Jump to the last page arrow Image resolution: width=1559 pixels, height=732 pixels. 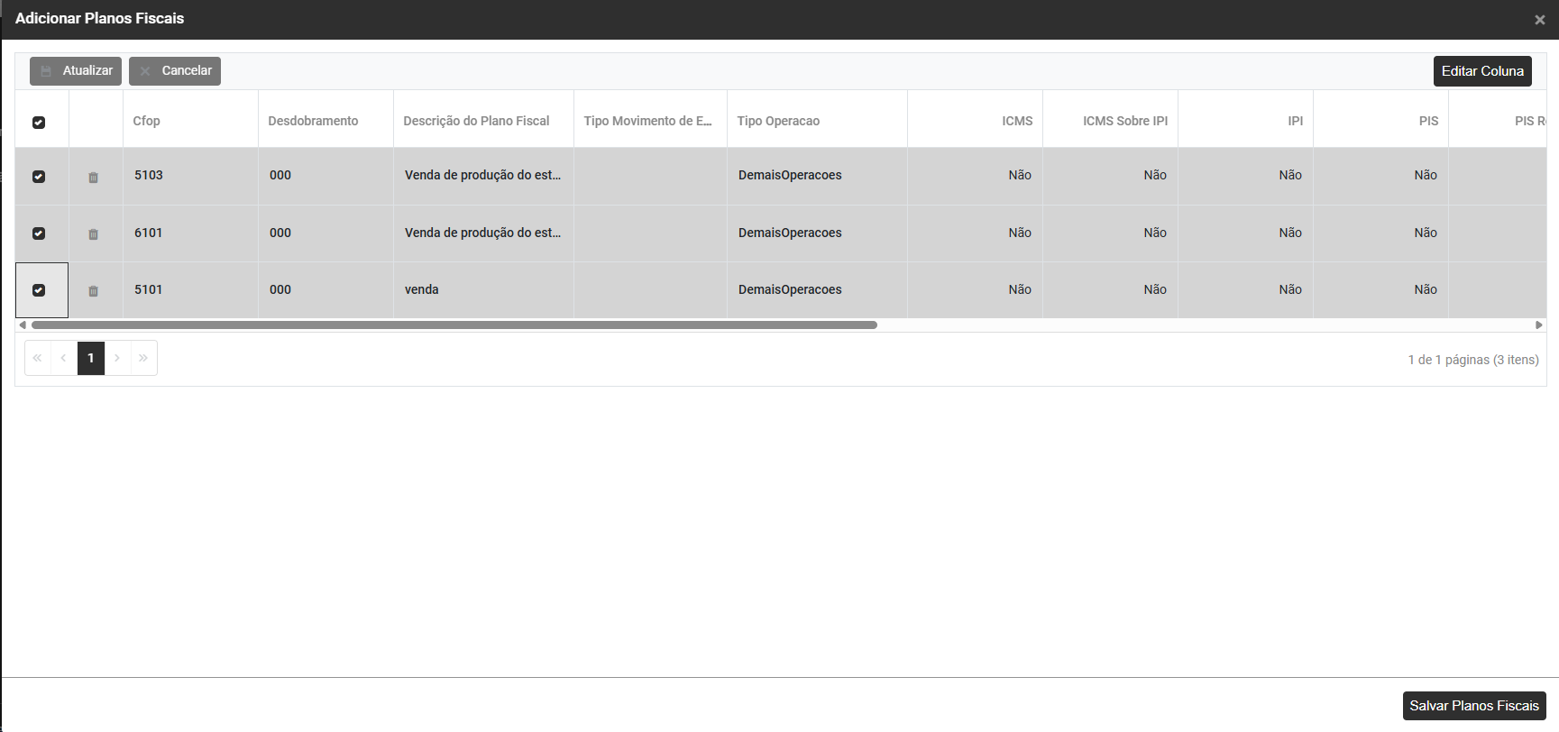pyautogui.click(x=143, y=358)
